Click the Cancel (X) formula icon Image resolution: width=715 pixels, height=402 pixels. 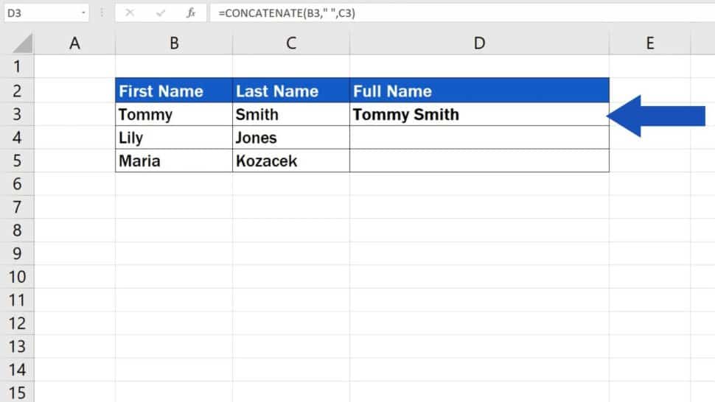tap(130, 13)
